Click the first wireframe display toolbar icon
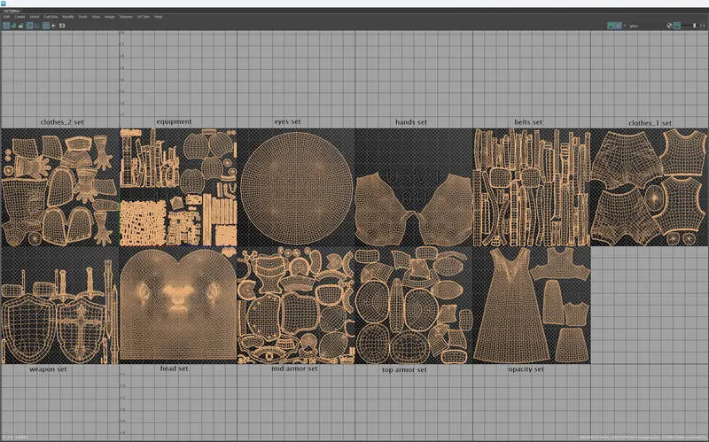The height and width of the screenshot is (442, 709). click(x=6, y=26)
